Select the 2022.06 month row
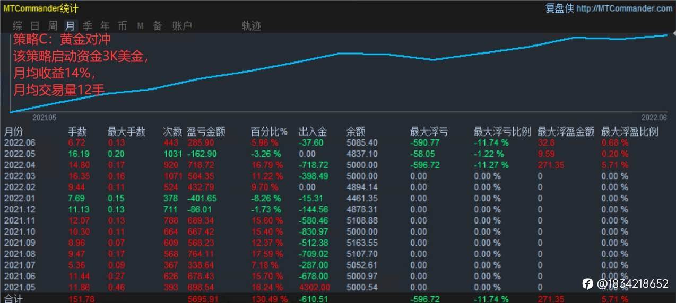676x303 pixels. (x=338, y=142)
